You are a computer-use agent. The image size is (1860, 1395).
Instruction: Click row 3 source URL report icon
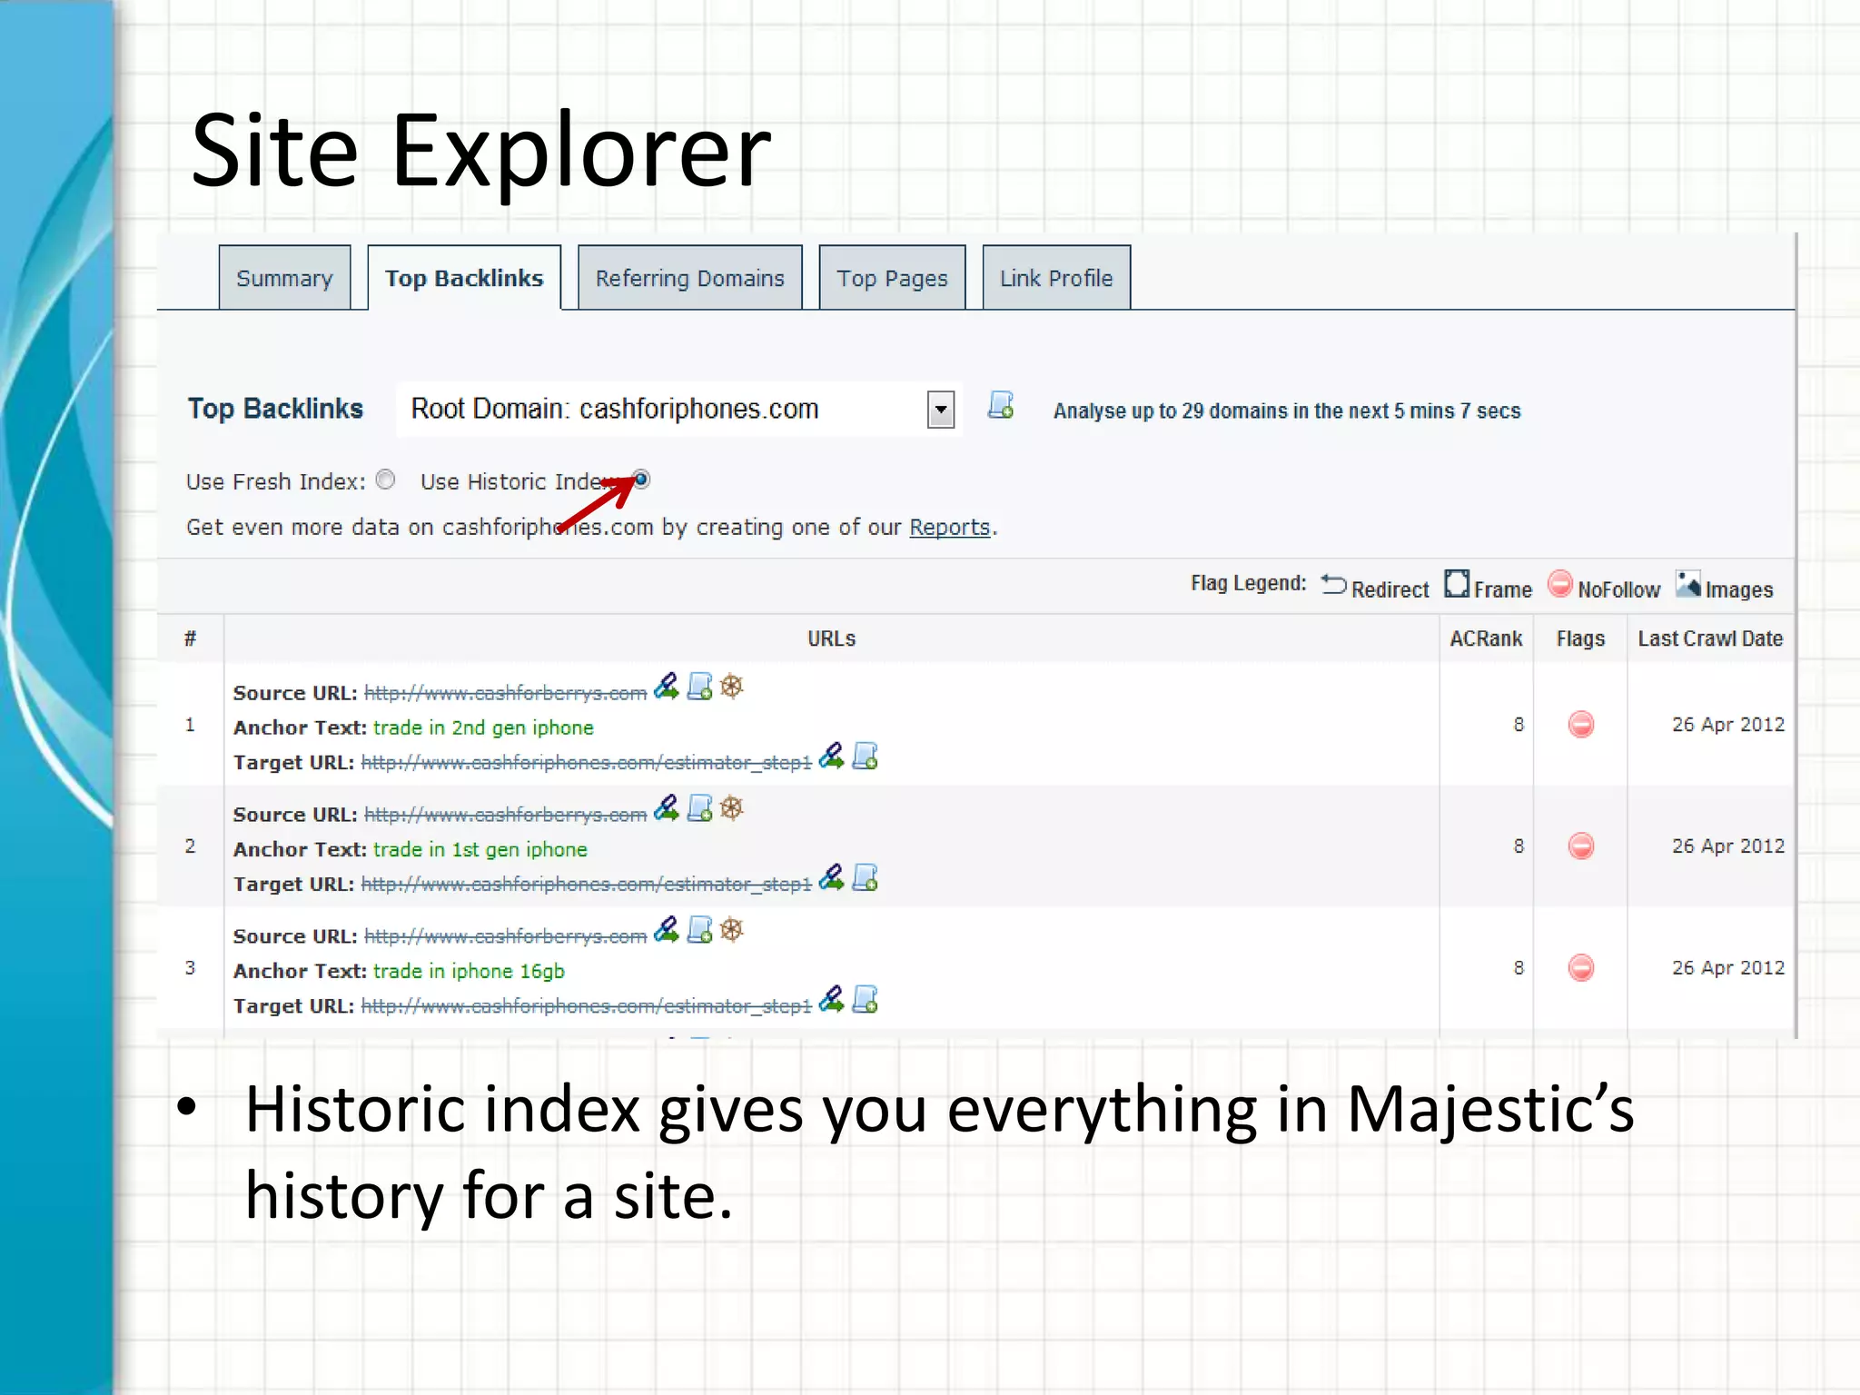(699, 929)
